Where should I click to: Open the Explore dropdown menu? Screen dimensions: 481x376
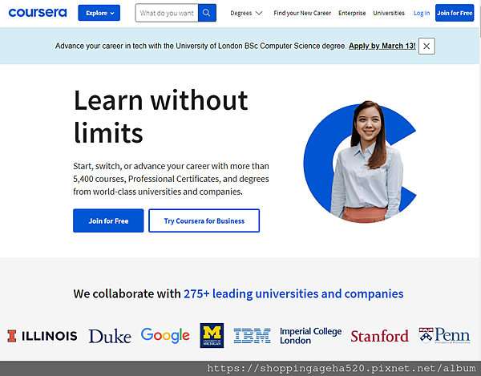(99, 13)
